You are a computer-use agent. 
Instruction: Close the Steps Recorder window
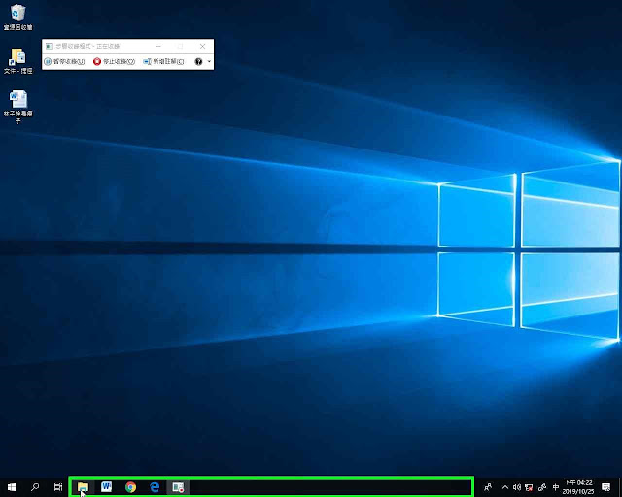(x=203, y=46)
